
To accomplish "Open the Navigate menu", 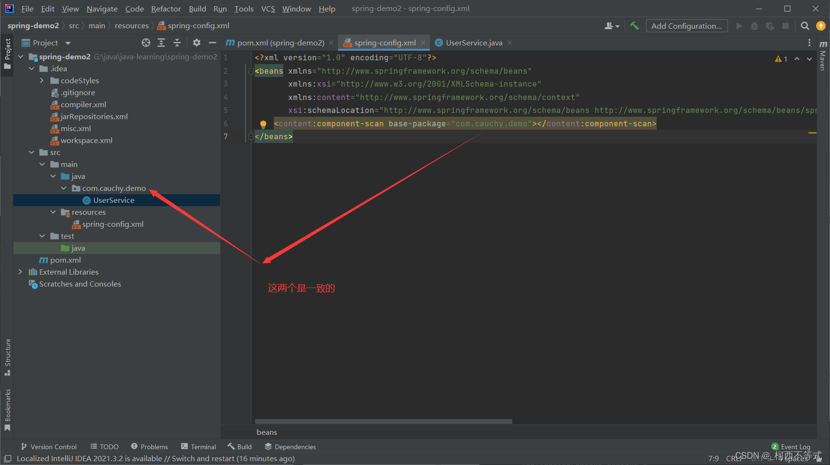I will coord(102,9).
